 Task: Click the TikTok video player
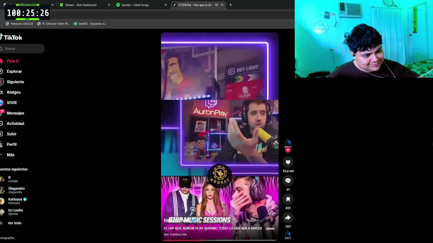click(x=220, y=136)
